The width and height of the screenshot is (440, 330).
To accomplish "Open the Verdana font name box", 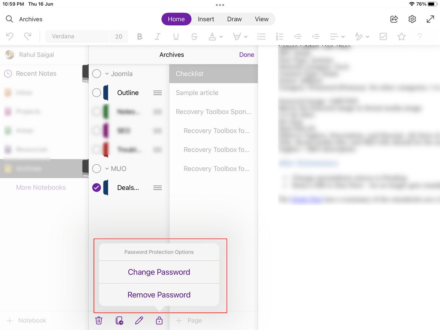I will coord(77,36).
